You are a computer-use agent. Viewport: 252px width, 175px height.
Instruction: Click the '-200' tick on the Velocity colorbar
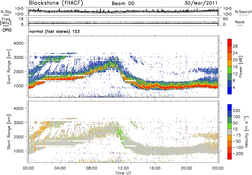point(238,154)
